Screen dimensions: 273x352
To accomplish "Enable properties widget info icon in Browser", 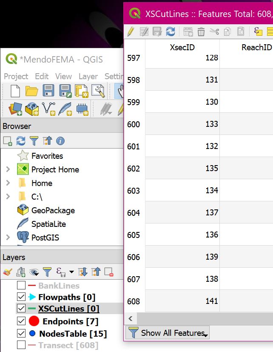I will 60,141.
